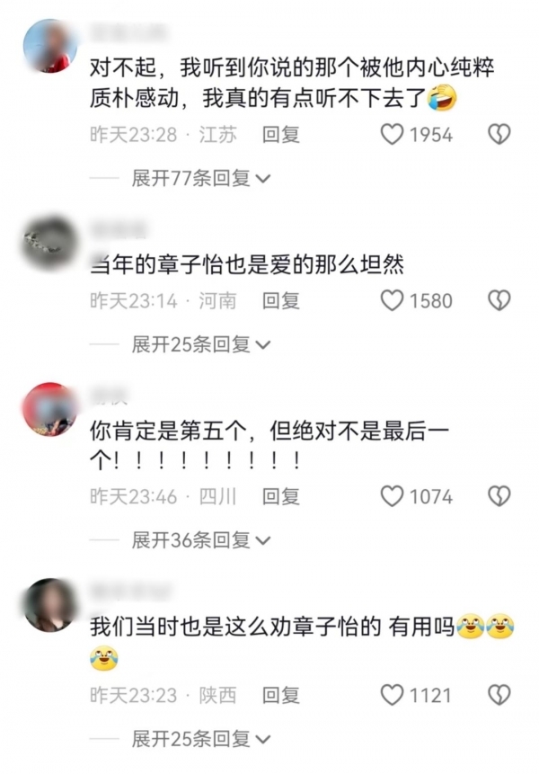The height and width of the screenshot is (774, 539).
Task: Tap broken heart on the Shaanxi comment
Action: coord(499,696)
